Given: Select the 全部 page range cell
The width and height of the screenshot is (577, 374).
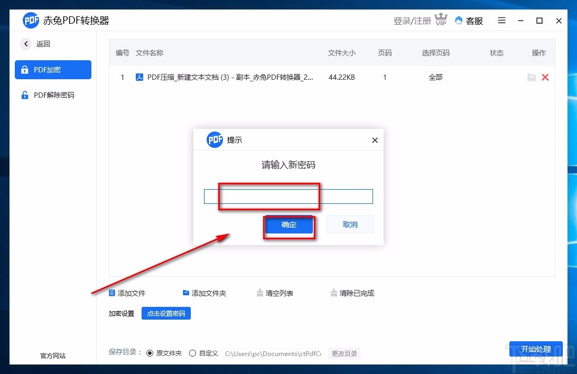Looking at the screenshot, I should 435,77.
